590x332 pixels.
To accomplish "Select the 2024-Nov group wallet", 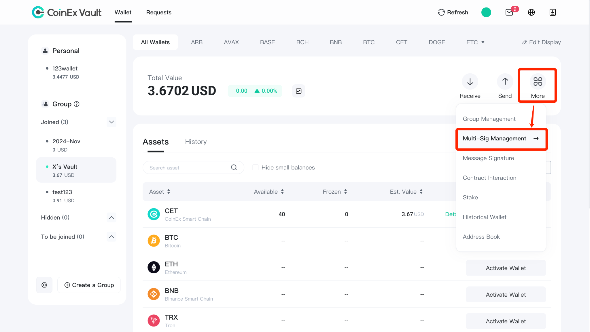I will (76, 145).
